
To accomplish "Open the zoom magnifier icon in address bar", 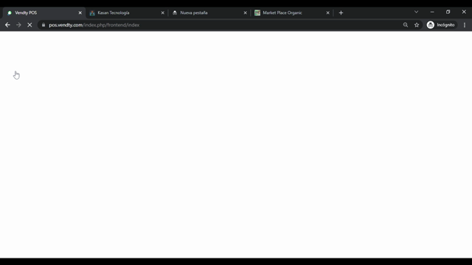I will [x=406, y=25].
